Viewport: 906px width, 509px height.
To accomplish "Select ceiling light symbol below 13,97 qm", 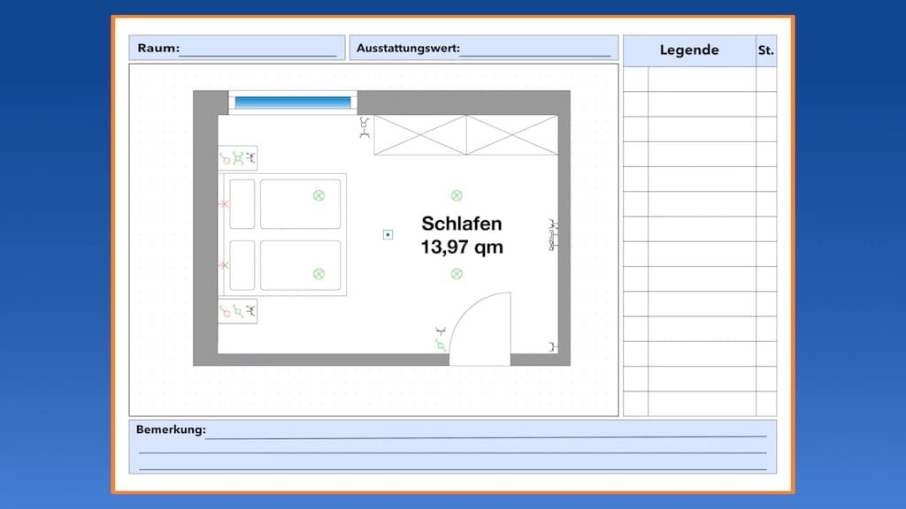I will click(x=457, y=274).
